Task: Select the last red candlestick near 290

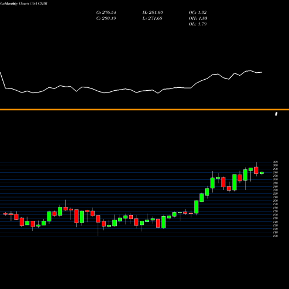Action: coord(256,171)
